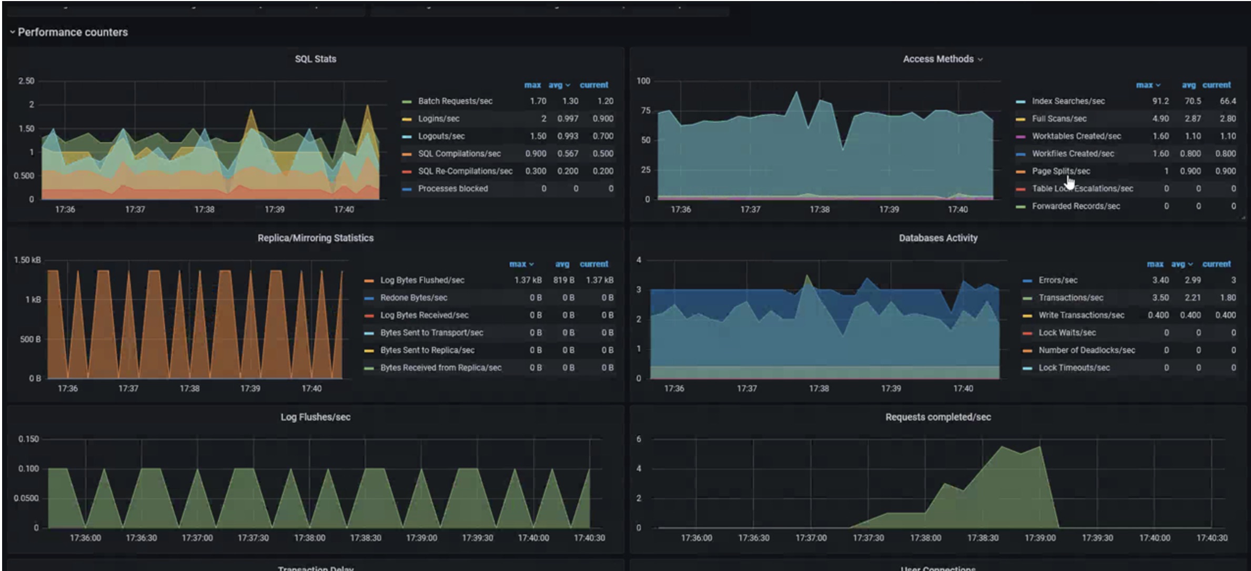Toggle the Lock Waits/sec series
This screenshot has height=571, width=1251.
click(1067, 332)
